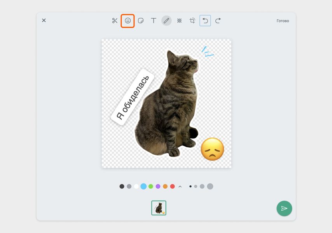
Task: Choose the black pen color
Action: click(122, 186)
